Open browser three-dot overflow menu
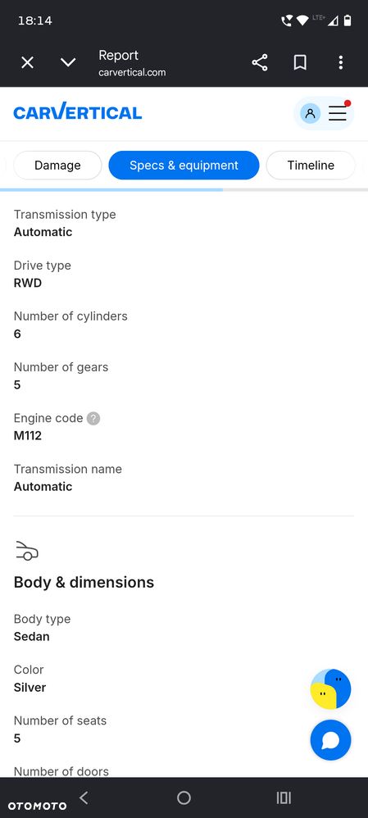Screen dimensions: 368x818 coord(340,62)
